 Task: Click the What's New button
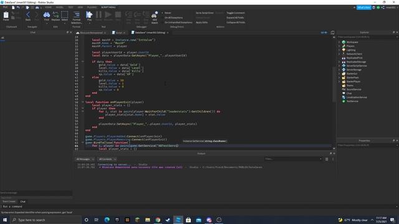point(363,7)
